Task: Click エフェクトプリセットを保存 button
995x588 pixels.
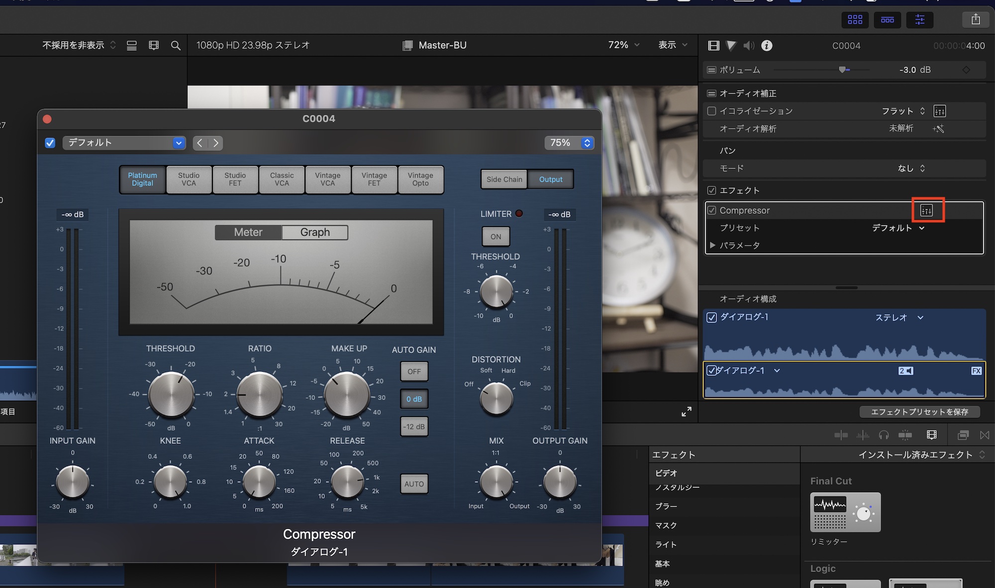Action: (919, 412)
